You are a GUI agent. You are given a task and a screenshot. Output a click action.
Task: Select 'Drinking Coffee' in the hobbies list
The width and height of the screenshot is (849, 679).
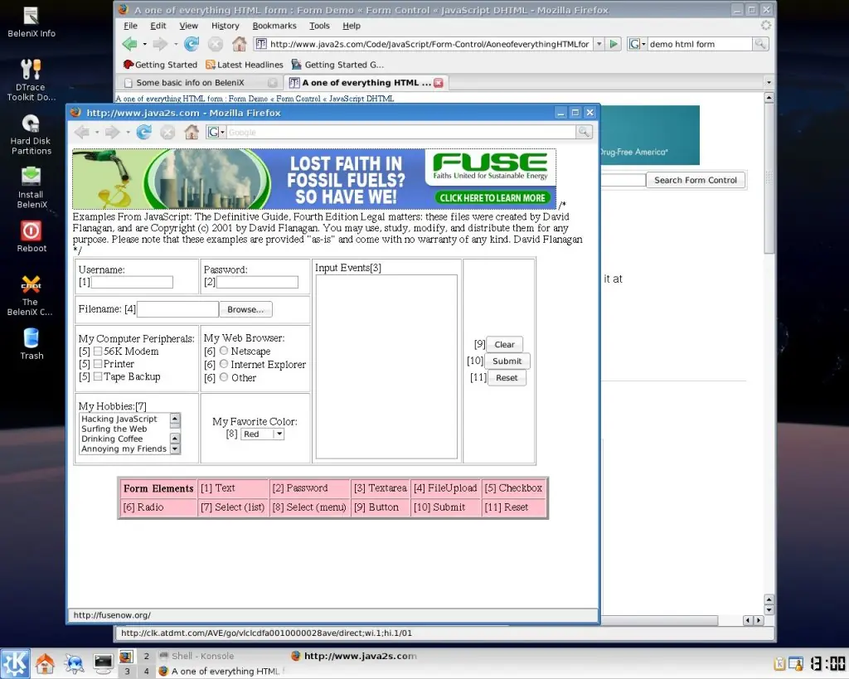(112, 439)
